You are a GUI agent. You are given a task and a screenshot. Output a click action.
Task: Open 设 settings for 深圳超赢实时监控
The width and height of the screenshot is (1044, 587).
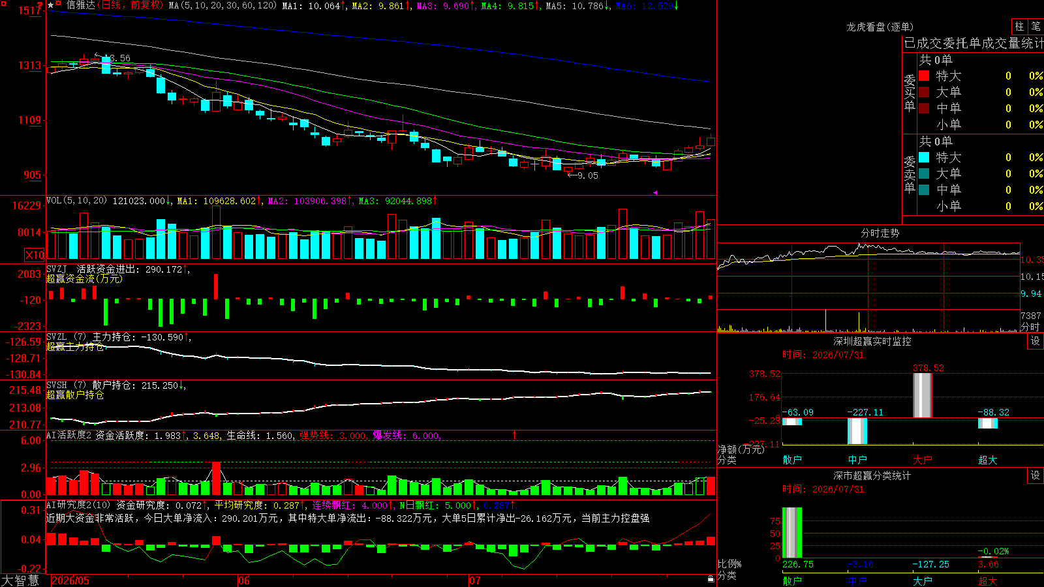pyautogui.click(x=1036, y=341)
